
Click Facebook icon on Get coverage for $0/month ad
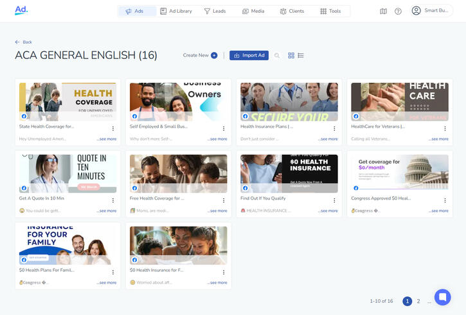tap(356, 188)
